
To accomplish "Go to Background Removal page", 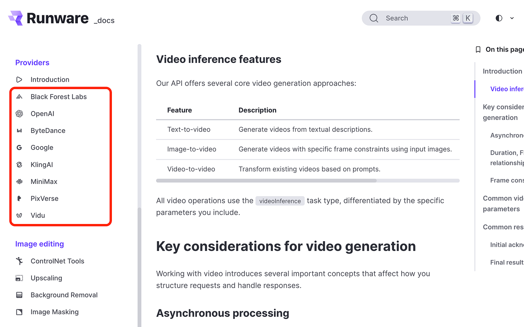I will click(64, 295).
